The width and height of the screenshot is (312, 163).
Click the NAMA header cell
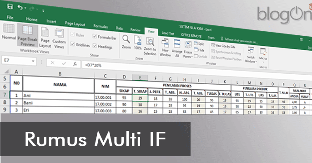pos(59,85)
